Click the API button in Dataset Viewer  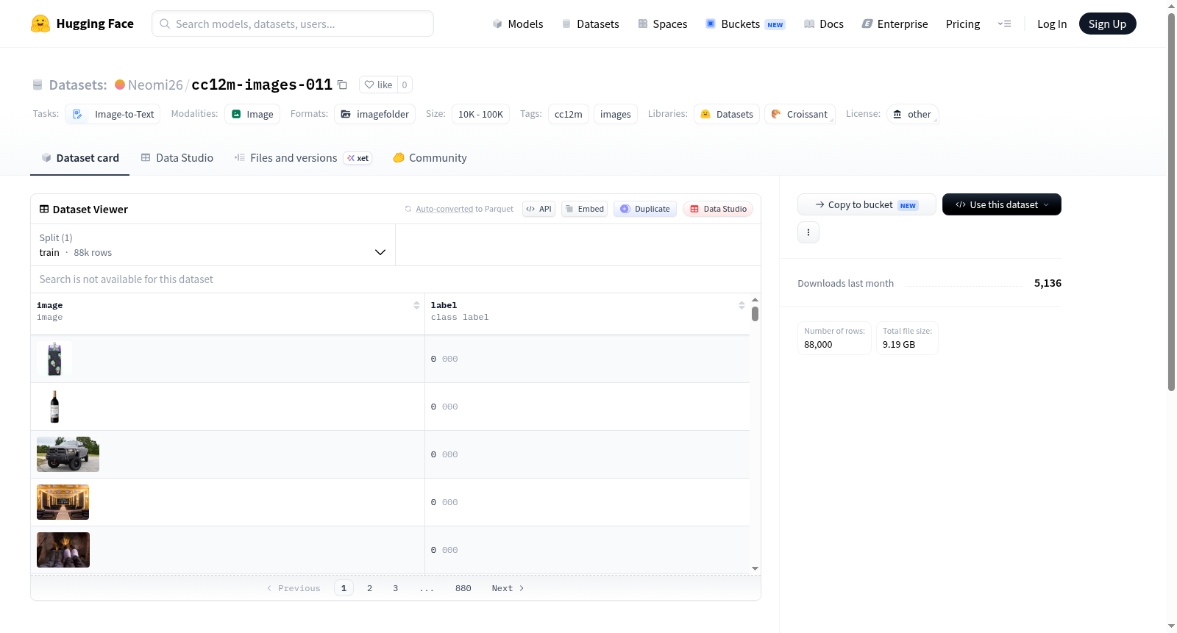pos(538,209)
